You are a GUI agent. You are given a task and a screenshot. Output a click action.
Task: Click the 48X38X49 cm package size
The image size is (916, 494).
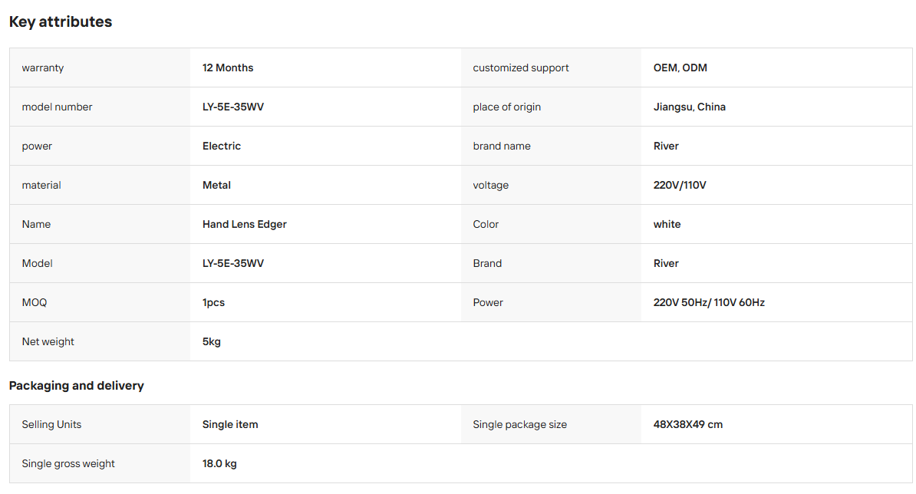(687, 424)
